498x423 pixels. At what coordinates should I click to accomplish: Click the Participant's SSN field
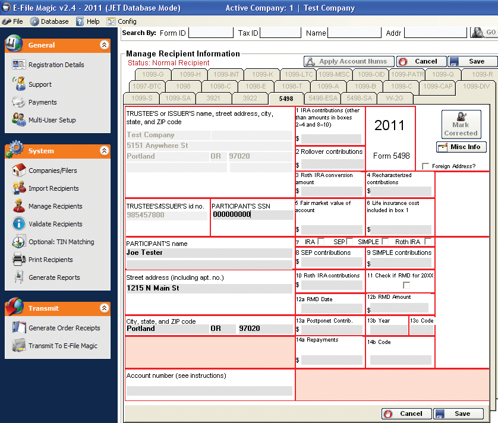(251, 215)
